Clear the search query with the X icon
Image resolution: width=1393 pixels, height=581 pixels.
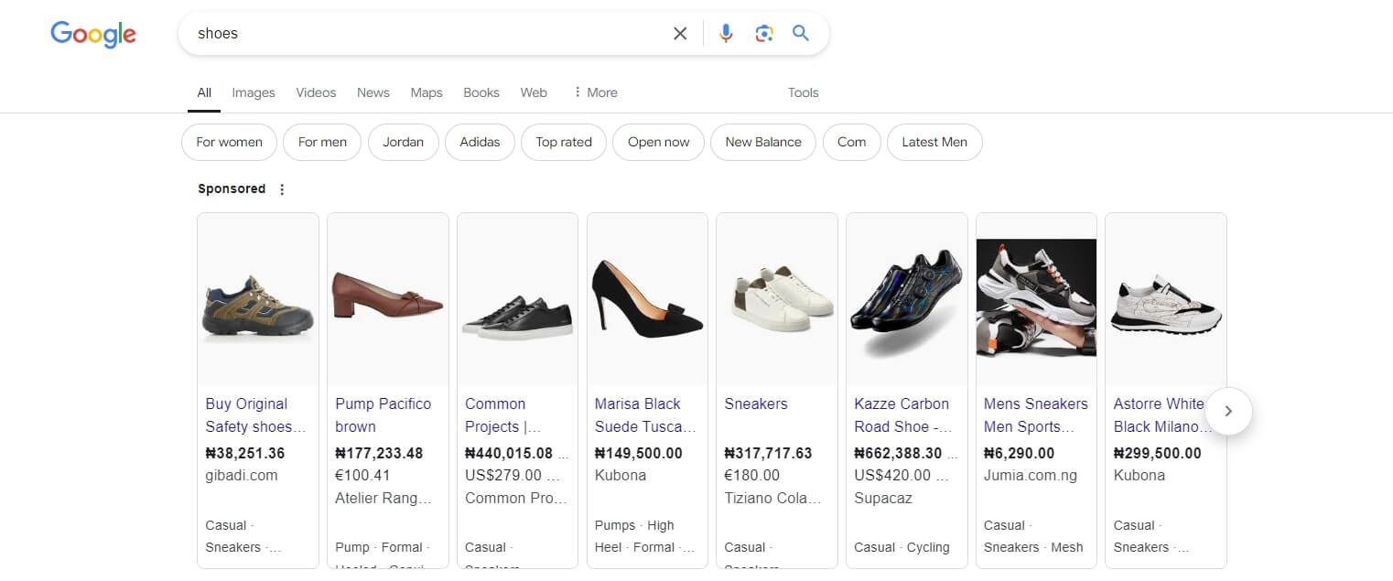pos(680,33)
